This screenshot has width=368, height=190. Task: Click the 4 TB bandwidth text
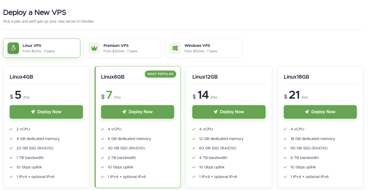(x=213, y=158)
